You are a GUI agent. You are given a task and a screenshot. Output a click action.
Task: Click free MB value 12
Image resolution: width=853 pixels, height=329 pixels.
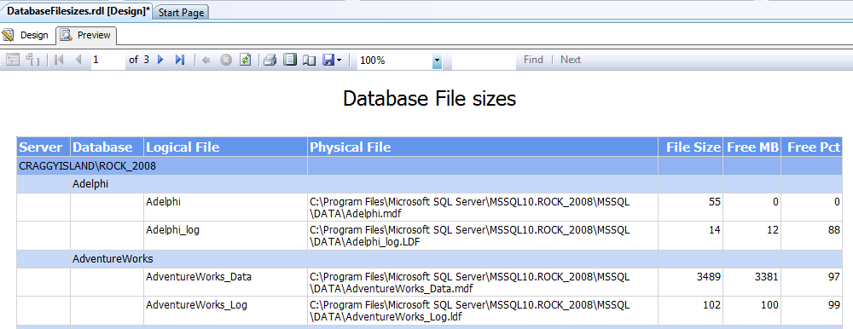click(x=773, y=230)
